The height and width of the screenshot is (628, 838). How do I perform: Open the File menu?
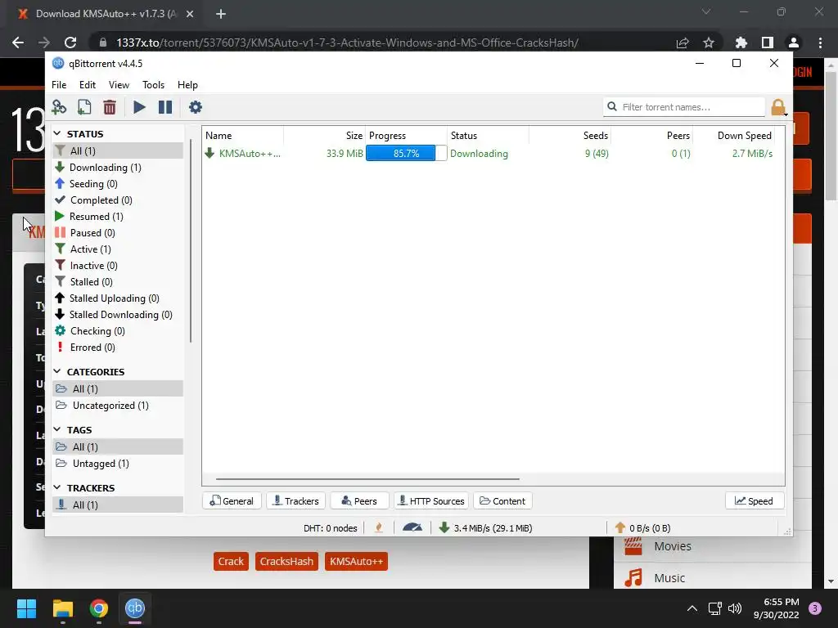pyautogui.click(x=59, y=85)
